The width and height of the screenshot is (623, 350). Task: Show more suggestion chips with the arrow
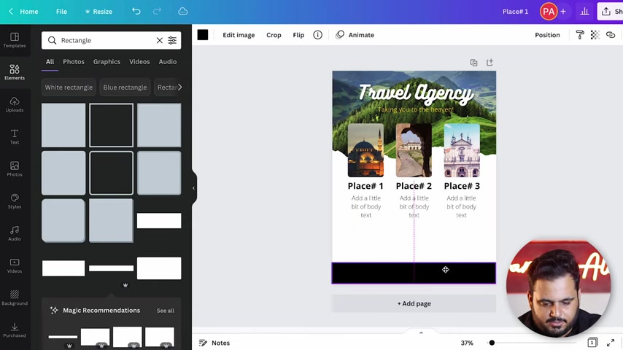[179, 87]
